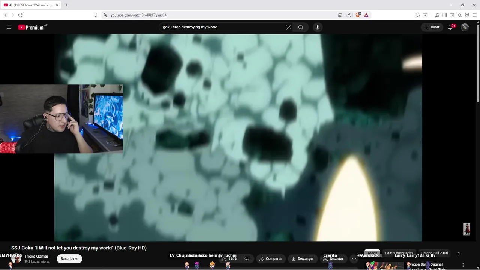This screenshot has height=270, width=480.
Task: Share this page link
Action: tap(349, 15)
